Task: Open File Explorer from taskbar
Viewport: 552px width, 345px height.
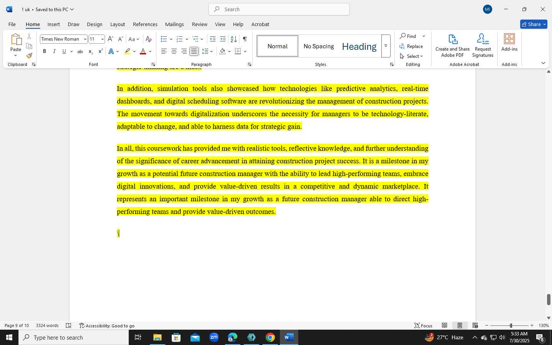Action: (158, 337)
